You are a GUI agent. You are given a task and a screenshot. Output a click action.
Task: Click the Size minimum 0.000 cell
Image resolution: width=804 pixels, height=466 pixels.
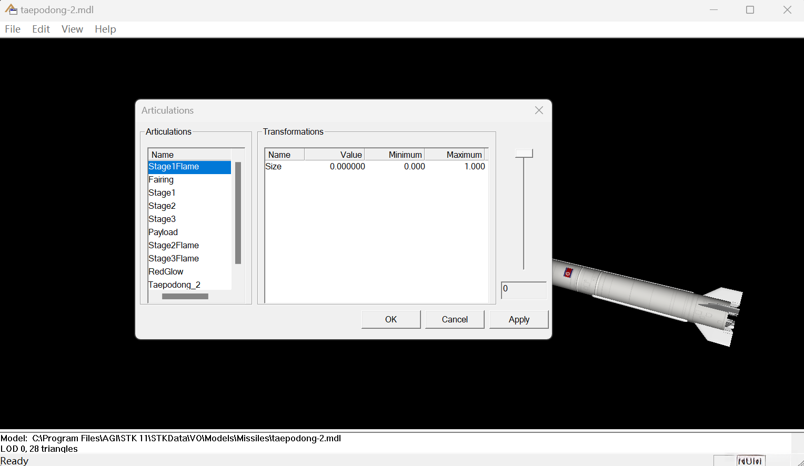[415, 167]
